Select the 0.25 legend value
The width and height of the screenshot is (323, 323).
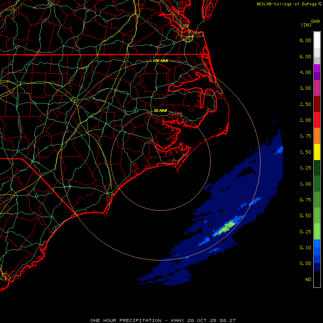click(x=305, y=232)
